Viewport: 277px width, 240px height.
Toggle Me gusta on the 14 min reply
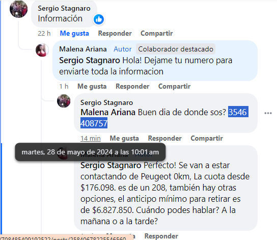[x=124, y=138]
